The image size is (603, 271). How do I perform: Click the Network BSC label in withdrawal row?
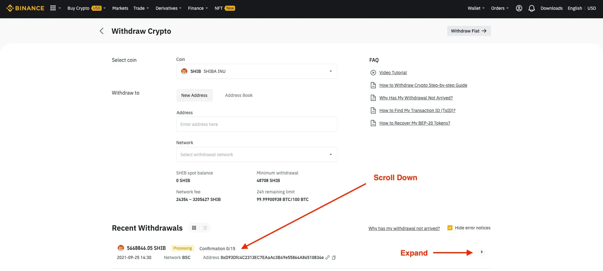pos(177,257)
